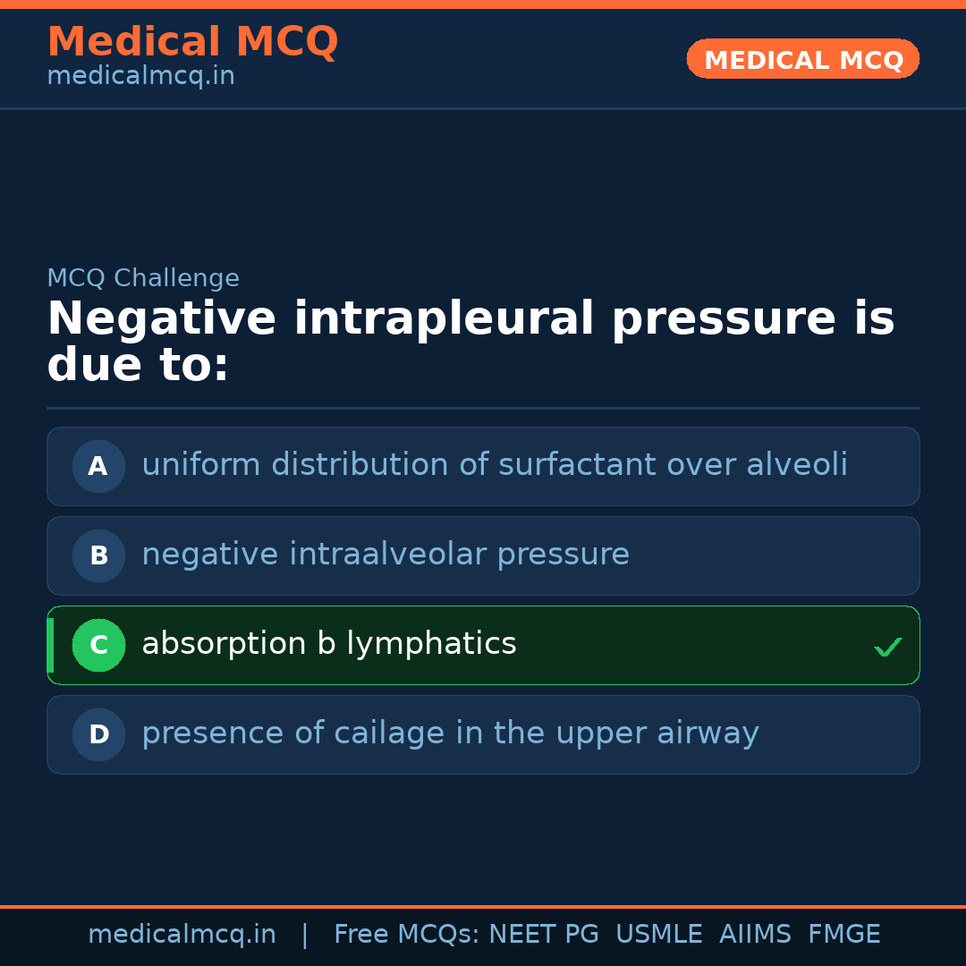Select the letter A circle badge
This screenshot has width=966, height=966.
pos(98,466)
